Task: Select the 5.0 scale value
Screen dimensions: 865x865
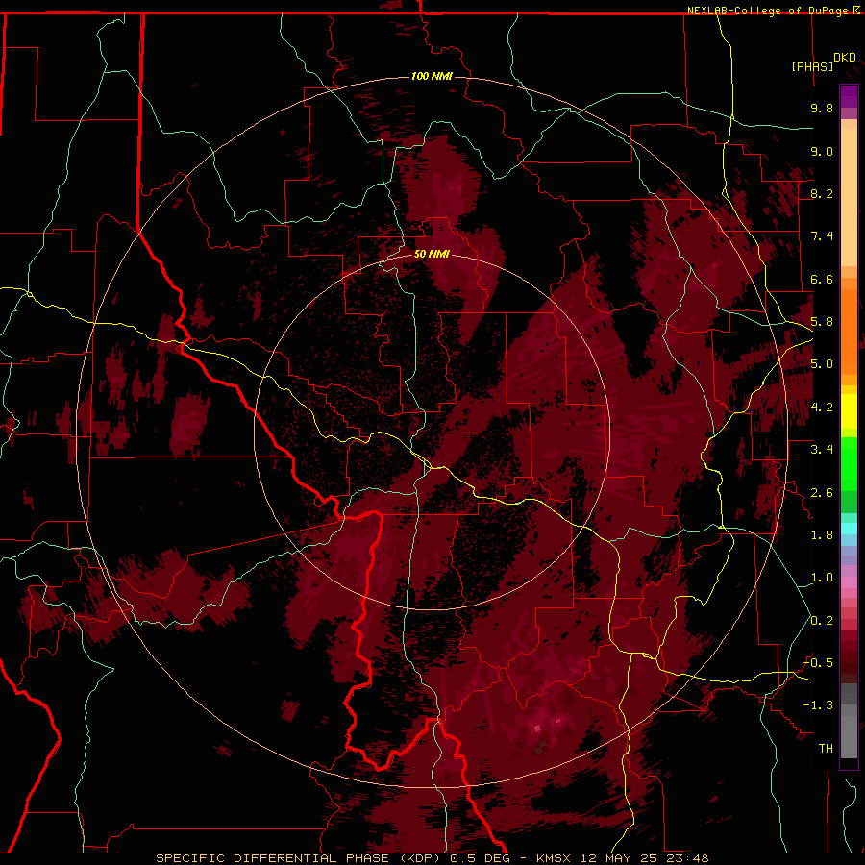Action: tap(822, 364)
